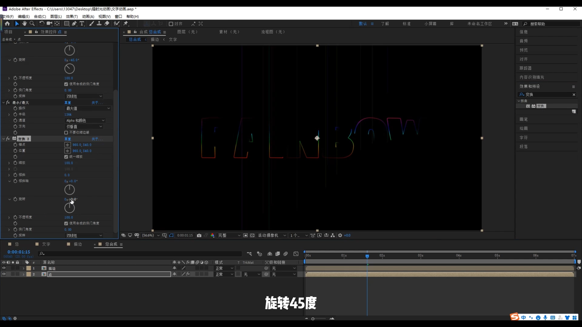Viewport: 582px width, 327px height.
Task: Select the Eraser tool
Action: pyautogui.click(x=107, y=24)
